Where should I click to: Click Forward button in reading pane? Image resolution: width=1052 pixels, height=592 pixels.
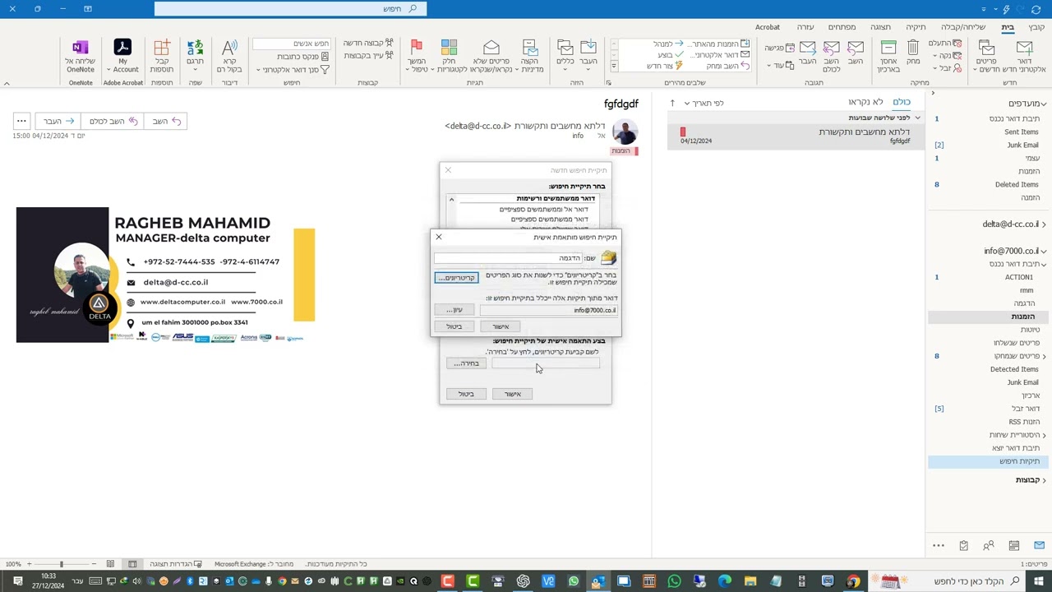pos(58,121)
